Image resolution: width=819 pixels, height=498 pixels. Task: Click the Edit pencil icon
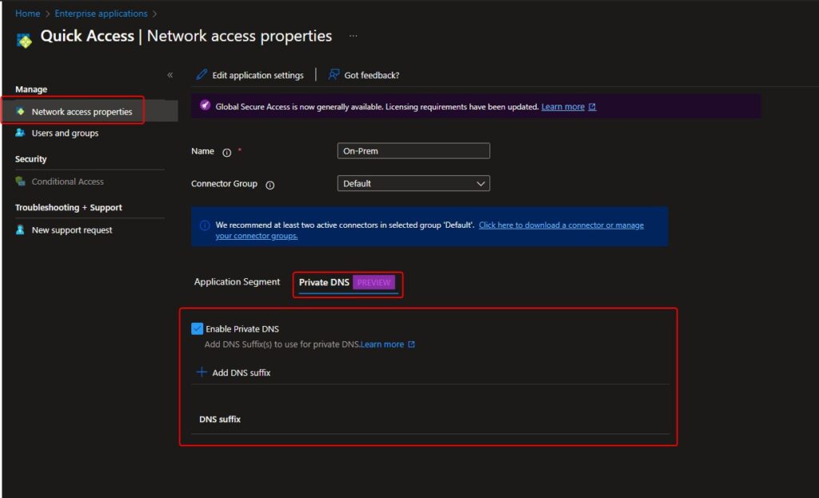coord(202,74)
